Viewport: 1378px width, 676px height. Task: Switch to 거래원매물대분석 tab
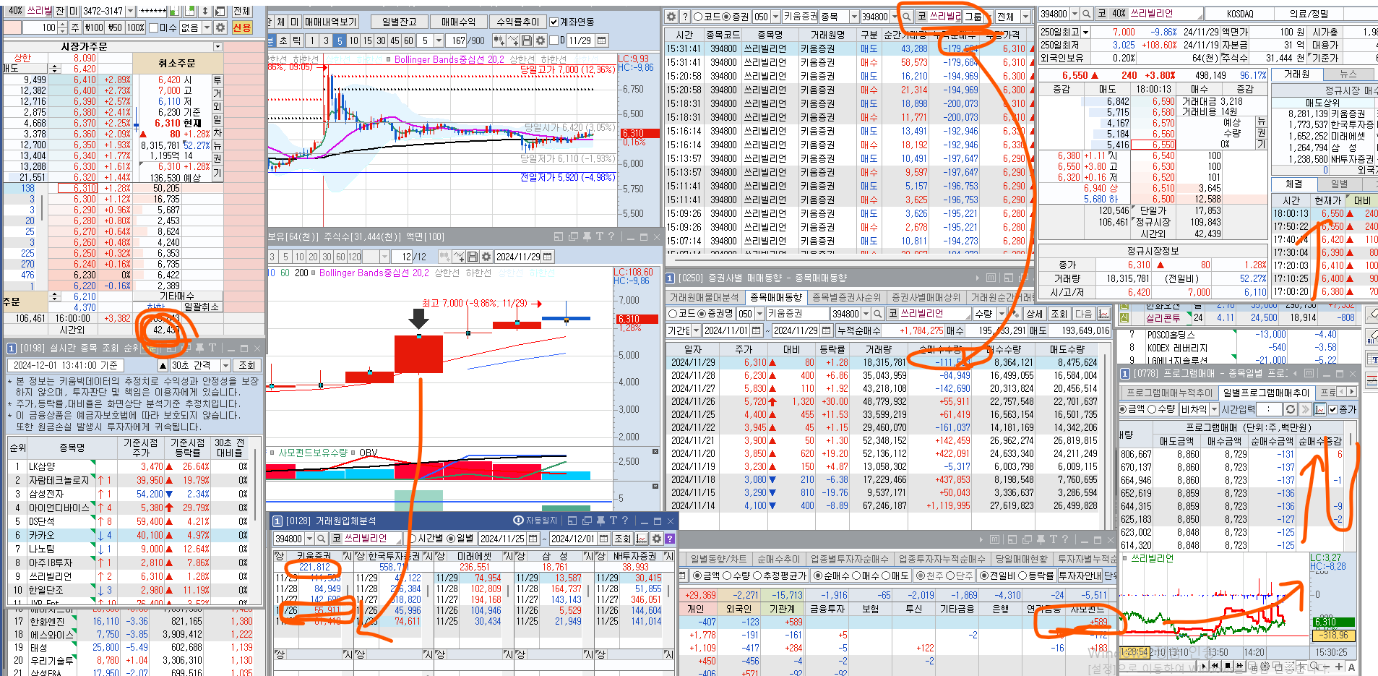pos(704,297)
